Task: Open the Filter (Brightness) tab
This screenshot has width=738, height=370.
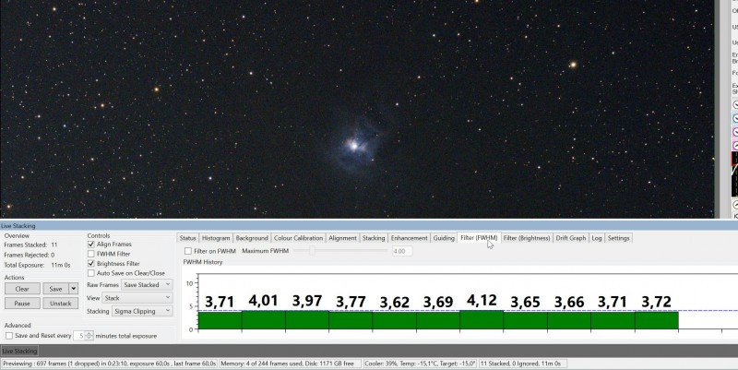Action: tap(527, 238)
